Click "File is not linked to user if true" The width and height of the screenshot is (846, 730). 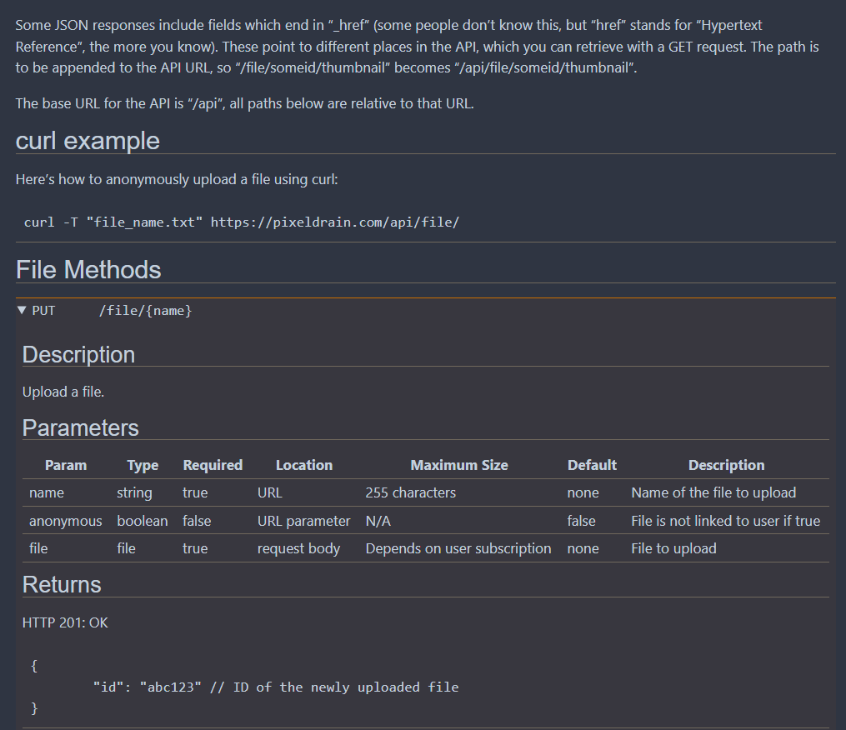725,521
